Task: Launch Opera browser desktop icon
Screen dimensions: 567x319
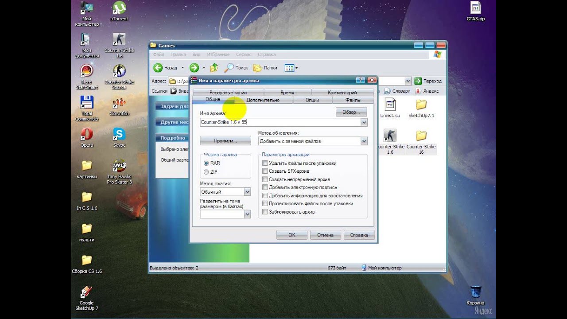Action: click(87, 138)
